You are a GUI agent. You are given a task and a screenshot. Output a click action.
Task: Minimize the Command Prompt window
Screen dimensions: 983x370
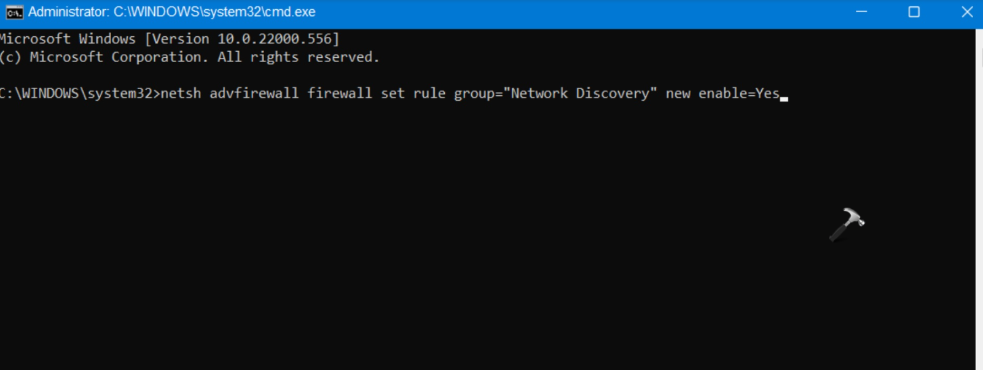click(x=861, y=12)
